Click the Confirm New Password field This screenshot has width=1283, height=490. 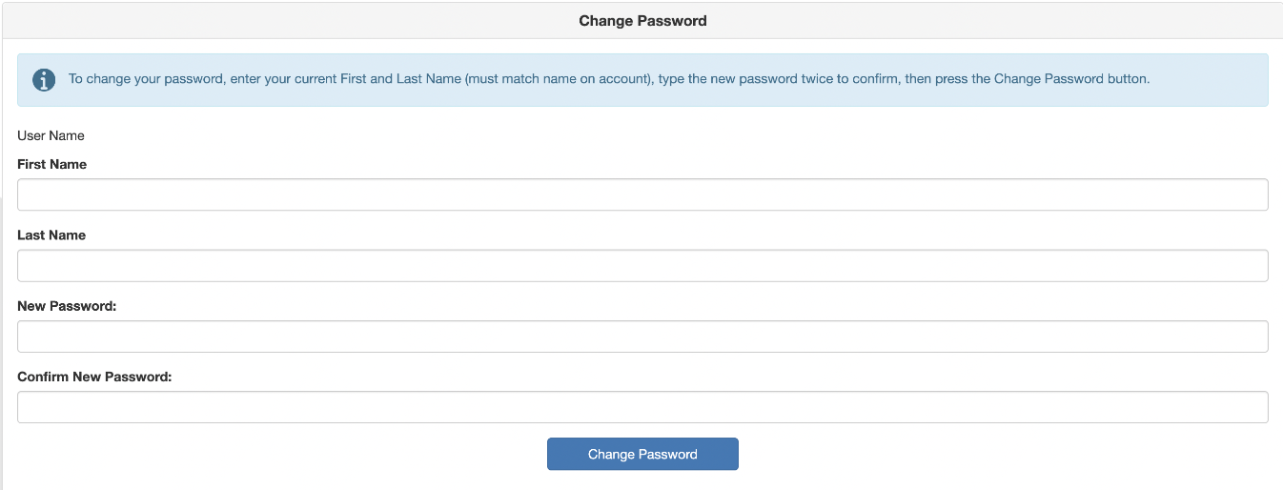(642, 407)
